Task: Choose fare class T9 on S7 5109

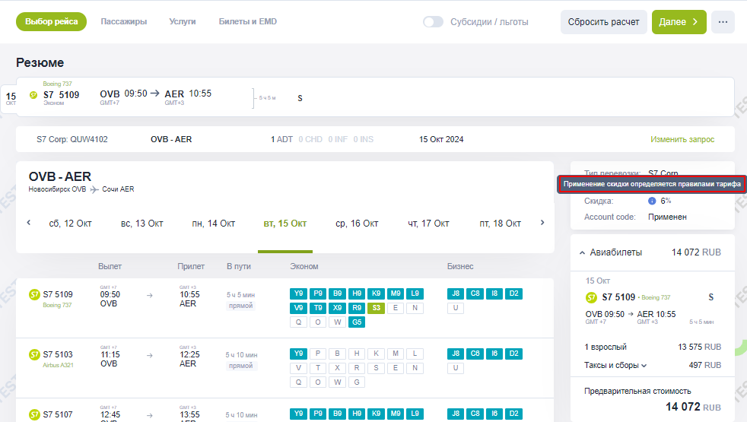Action: click(318, 308)
